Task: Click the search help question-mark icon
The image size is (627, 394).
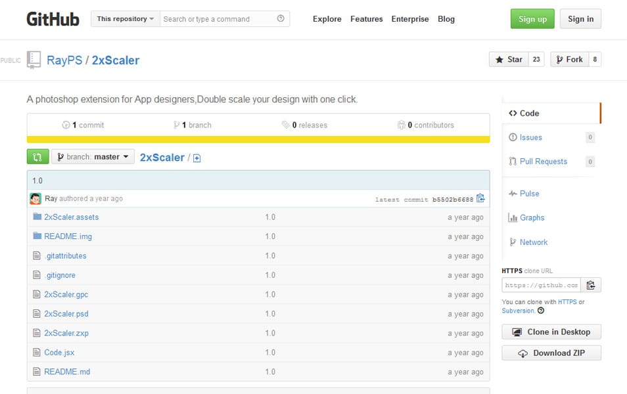Action: point(281,18)
